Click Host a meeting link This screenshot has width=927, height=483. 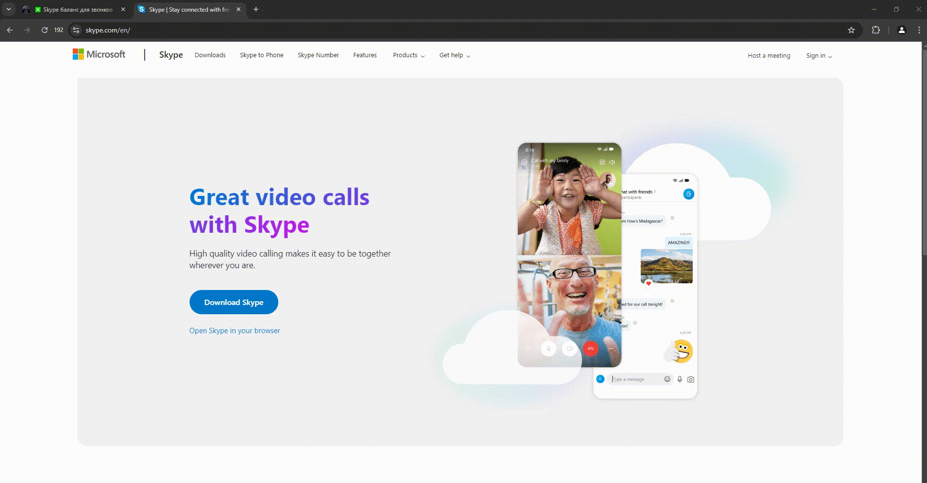point(769,56)
